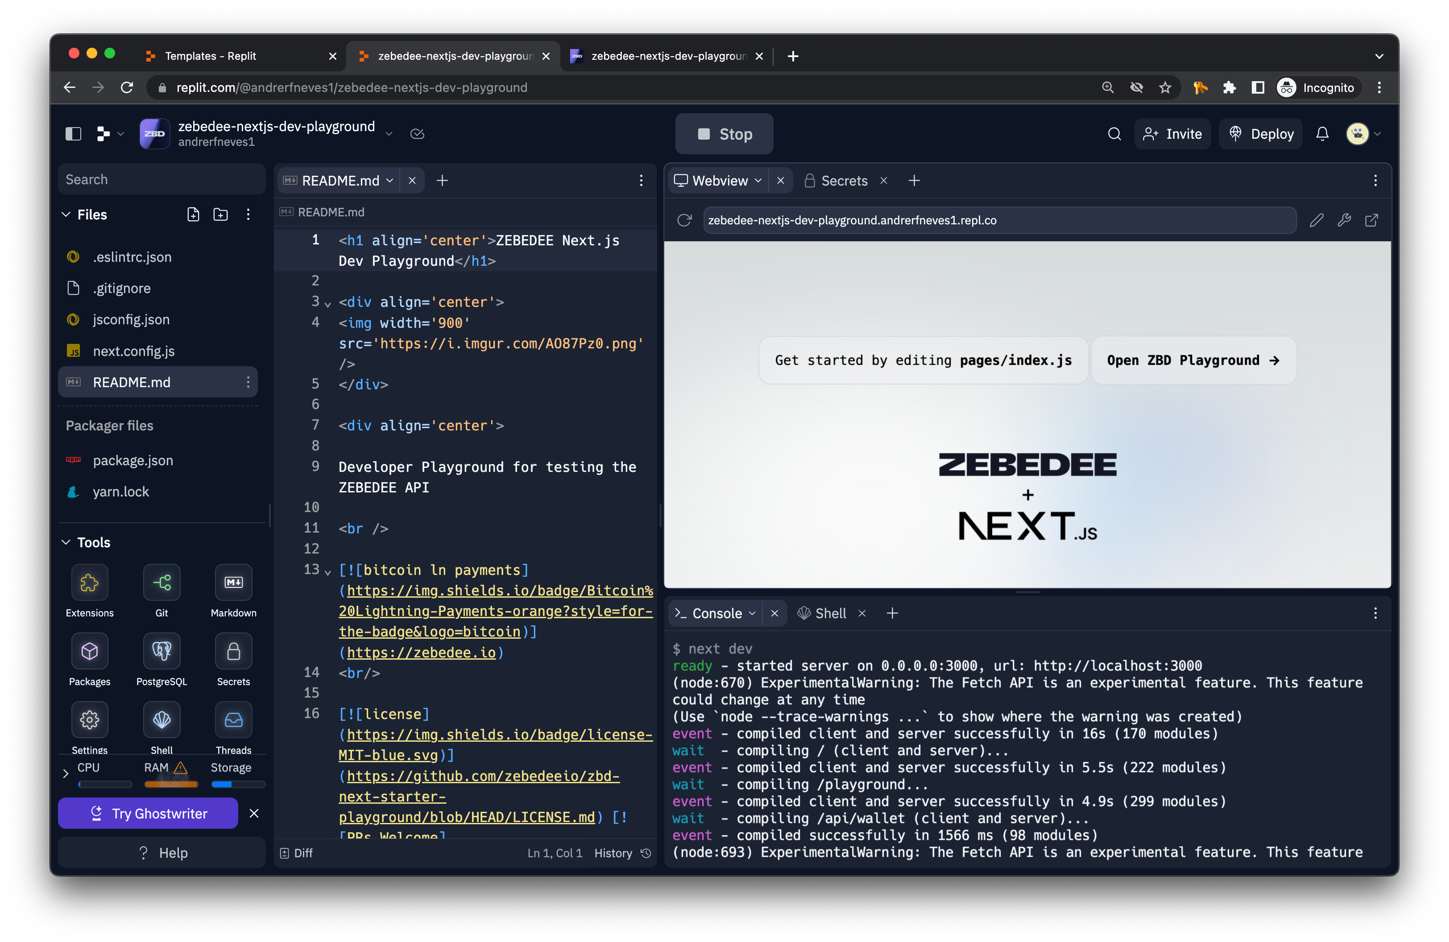Open Chrome extensions puzzle icon
1449x942 pixels.
(x=1229, y=87)
